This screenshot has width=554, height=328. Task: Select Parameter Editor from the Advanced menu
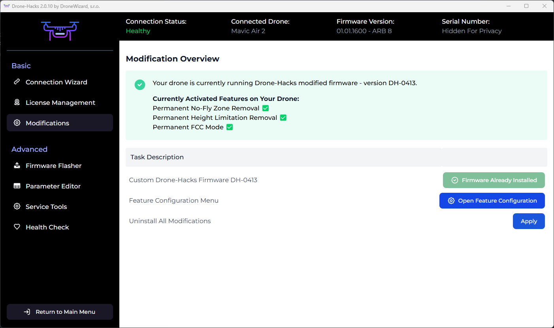tap(53, 186)
